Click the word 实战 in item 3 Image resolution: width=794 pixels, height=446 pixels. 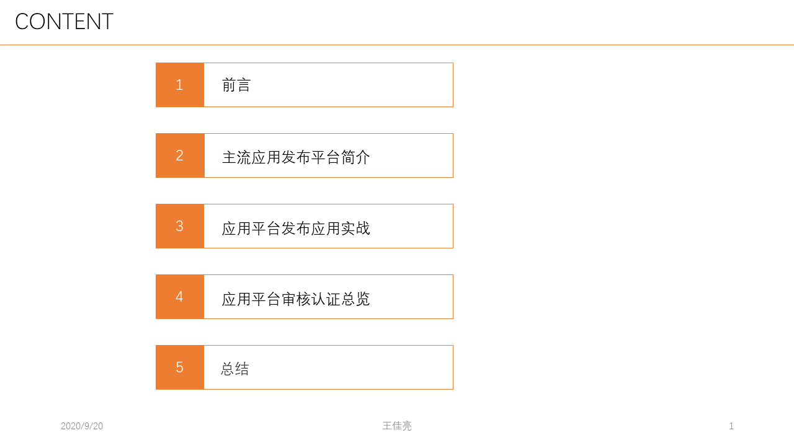pos(355,229)
